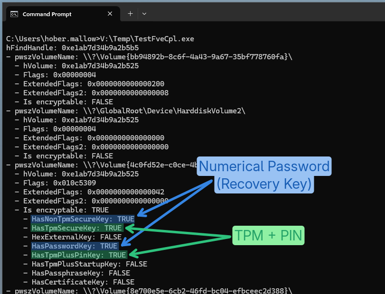Screen dimensions: 385x294
Task: Click the Command Prompt terminal icon in tab
Action: pos(15,14)
